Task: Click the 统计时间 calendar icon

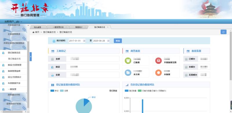Action: click(x=54, y=41)
